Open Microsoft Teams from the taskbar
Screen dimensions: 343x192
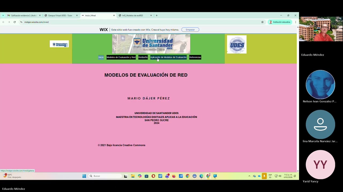click(x=167, y=176)
